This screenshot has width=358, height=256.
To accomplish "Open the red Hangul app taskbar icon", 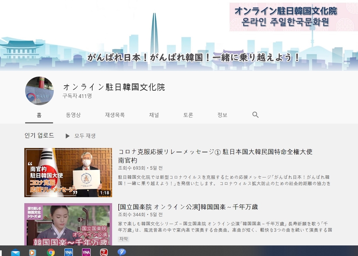I will (104, 252).
